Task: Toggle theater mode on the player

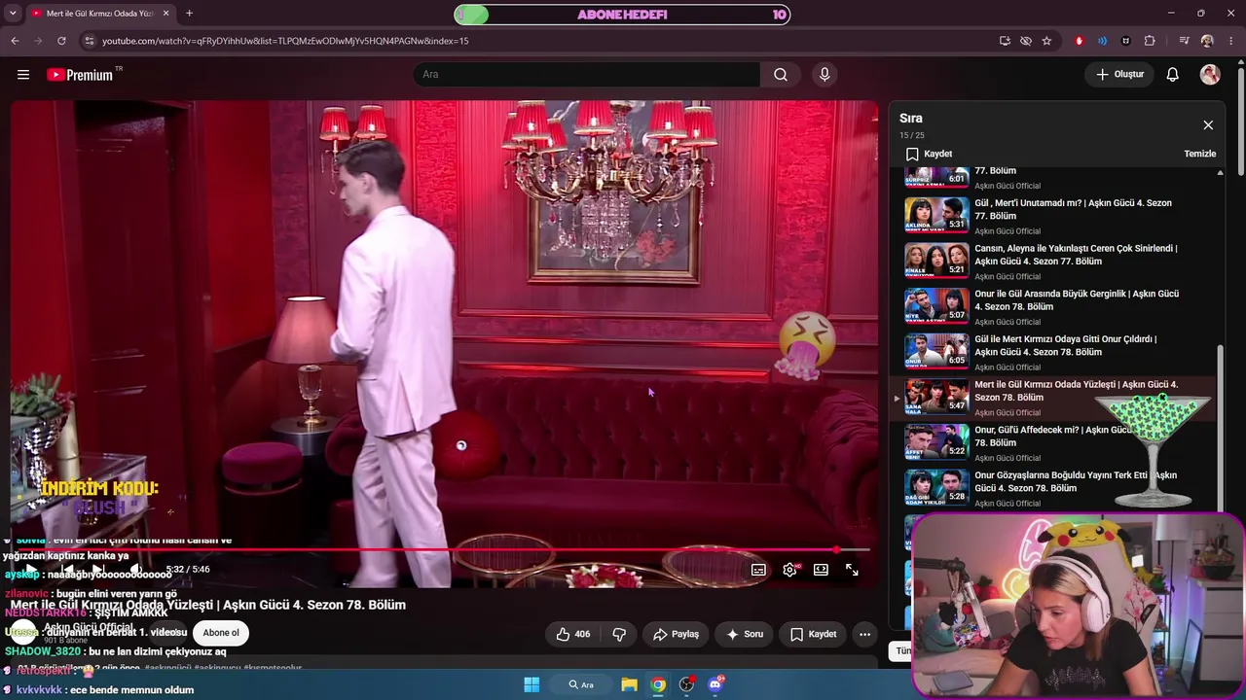Action: point(821,570)
